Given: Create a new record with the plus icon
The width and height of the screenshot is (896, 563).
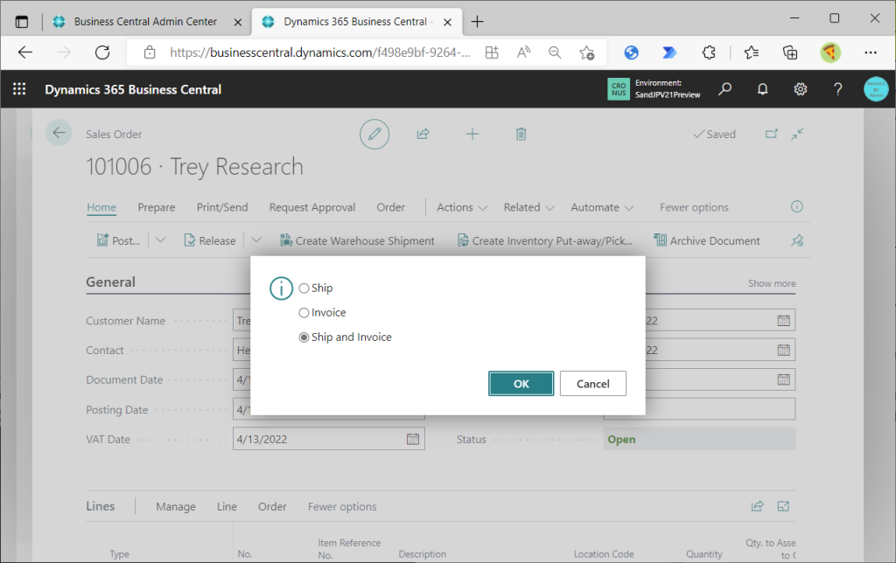Looking at the screenshot, I should pos(472,134).
